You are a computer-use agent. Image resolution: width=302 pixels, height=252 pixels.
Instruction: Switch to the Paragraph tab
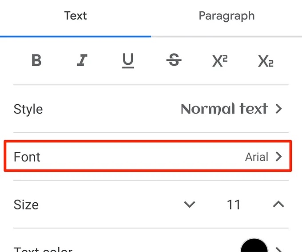coord(226,16)
